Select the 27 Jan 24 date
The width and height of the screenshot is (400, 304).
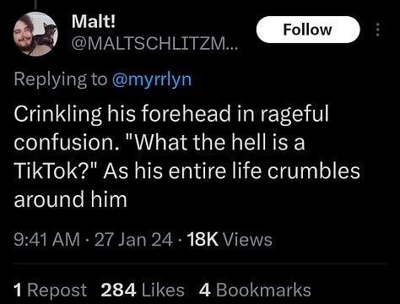[133, 240]
